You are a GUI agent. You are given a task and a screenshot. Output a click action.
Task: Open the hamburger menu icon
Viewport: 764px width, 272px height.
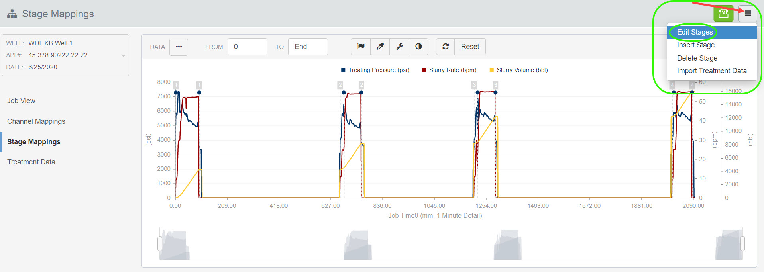tap(748, 14)
